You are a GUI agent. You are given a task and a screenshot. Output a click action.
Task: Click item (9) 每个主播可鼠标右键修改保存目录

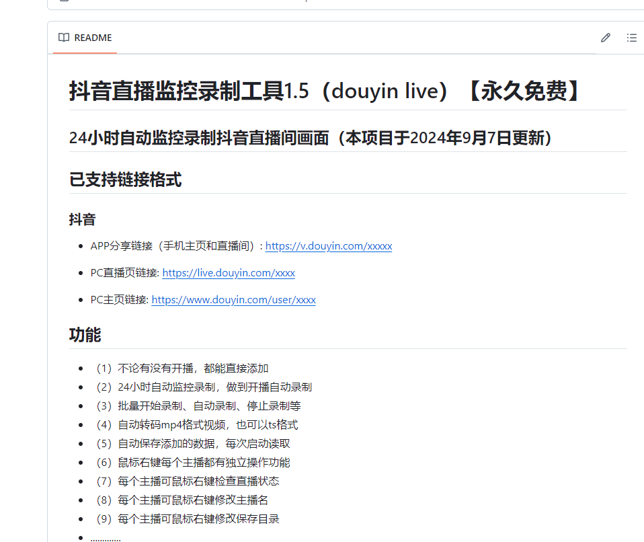pos(188,518)
